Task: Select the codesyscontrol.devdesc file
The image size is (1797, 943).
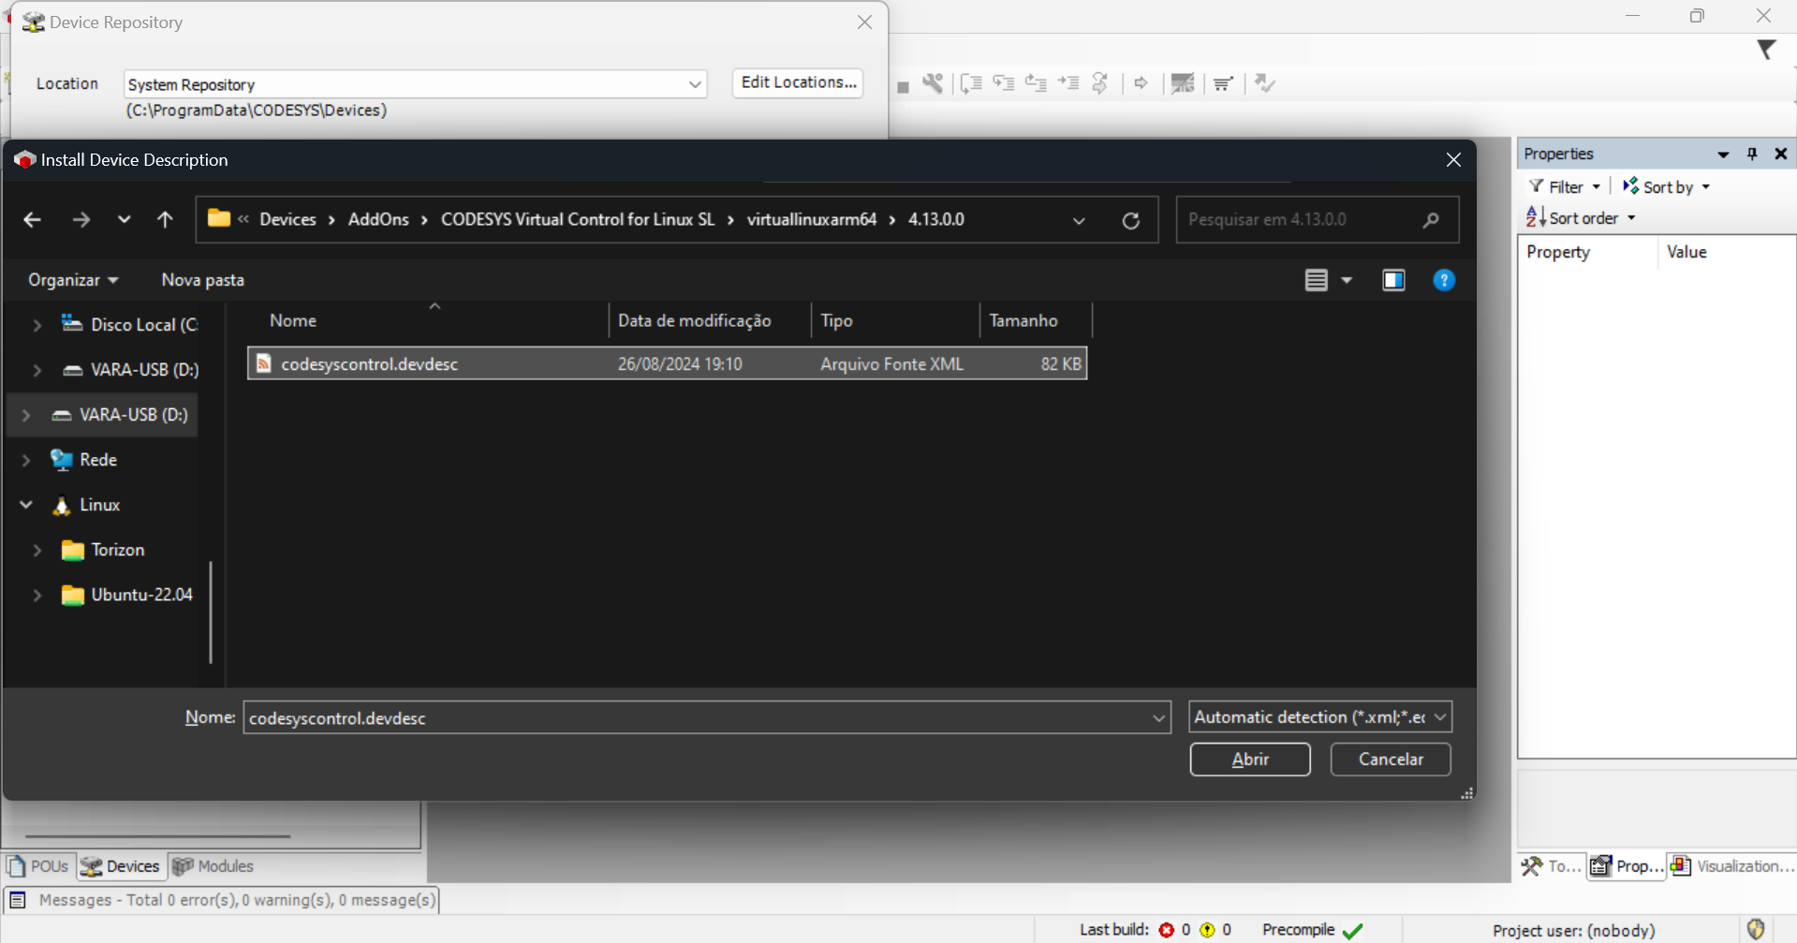Action: point(667,363)
